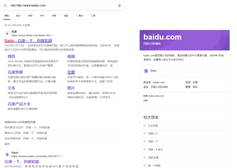The image size is (237, 168).
Task: Click 公司 百度 value in panel
Action: tap(195, 82)
